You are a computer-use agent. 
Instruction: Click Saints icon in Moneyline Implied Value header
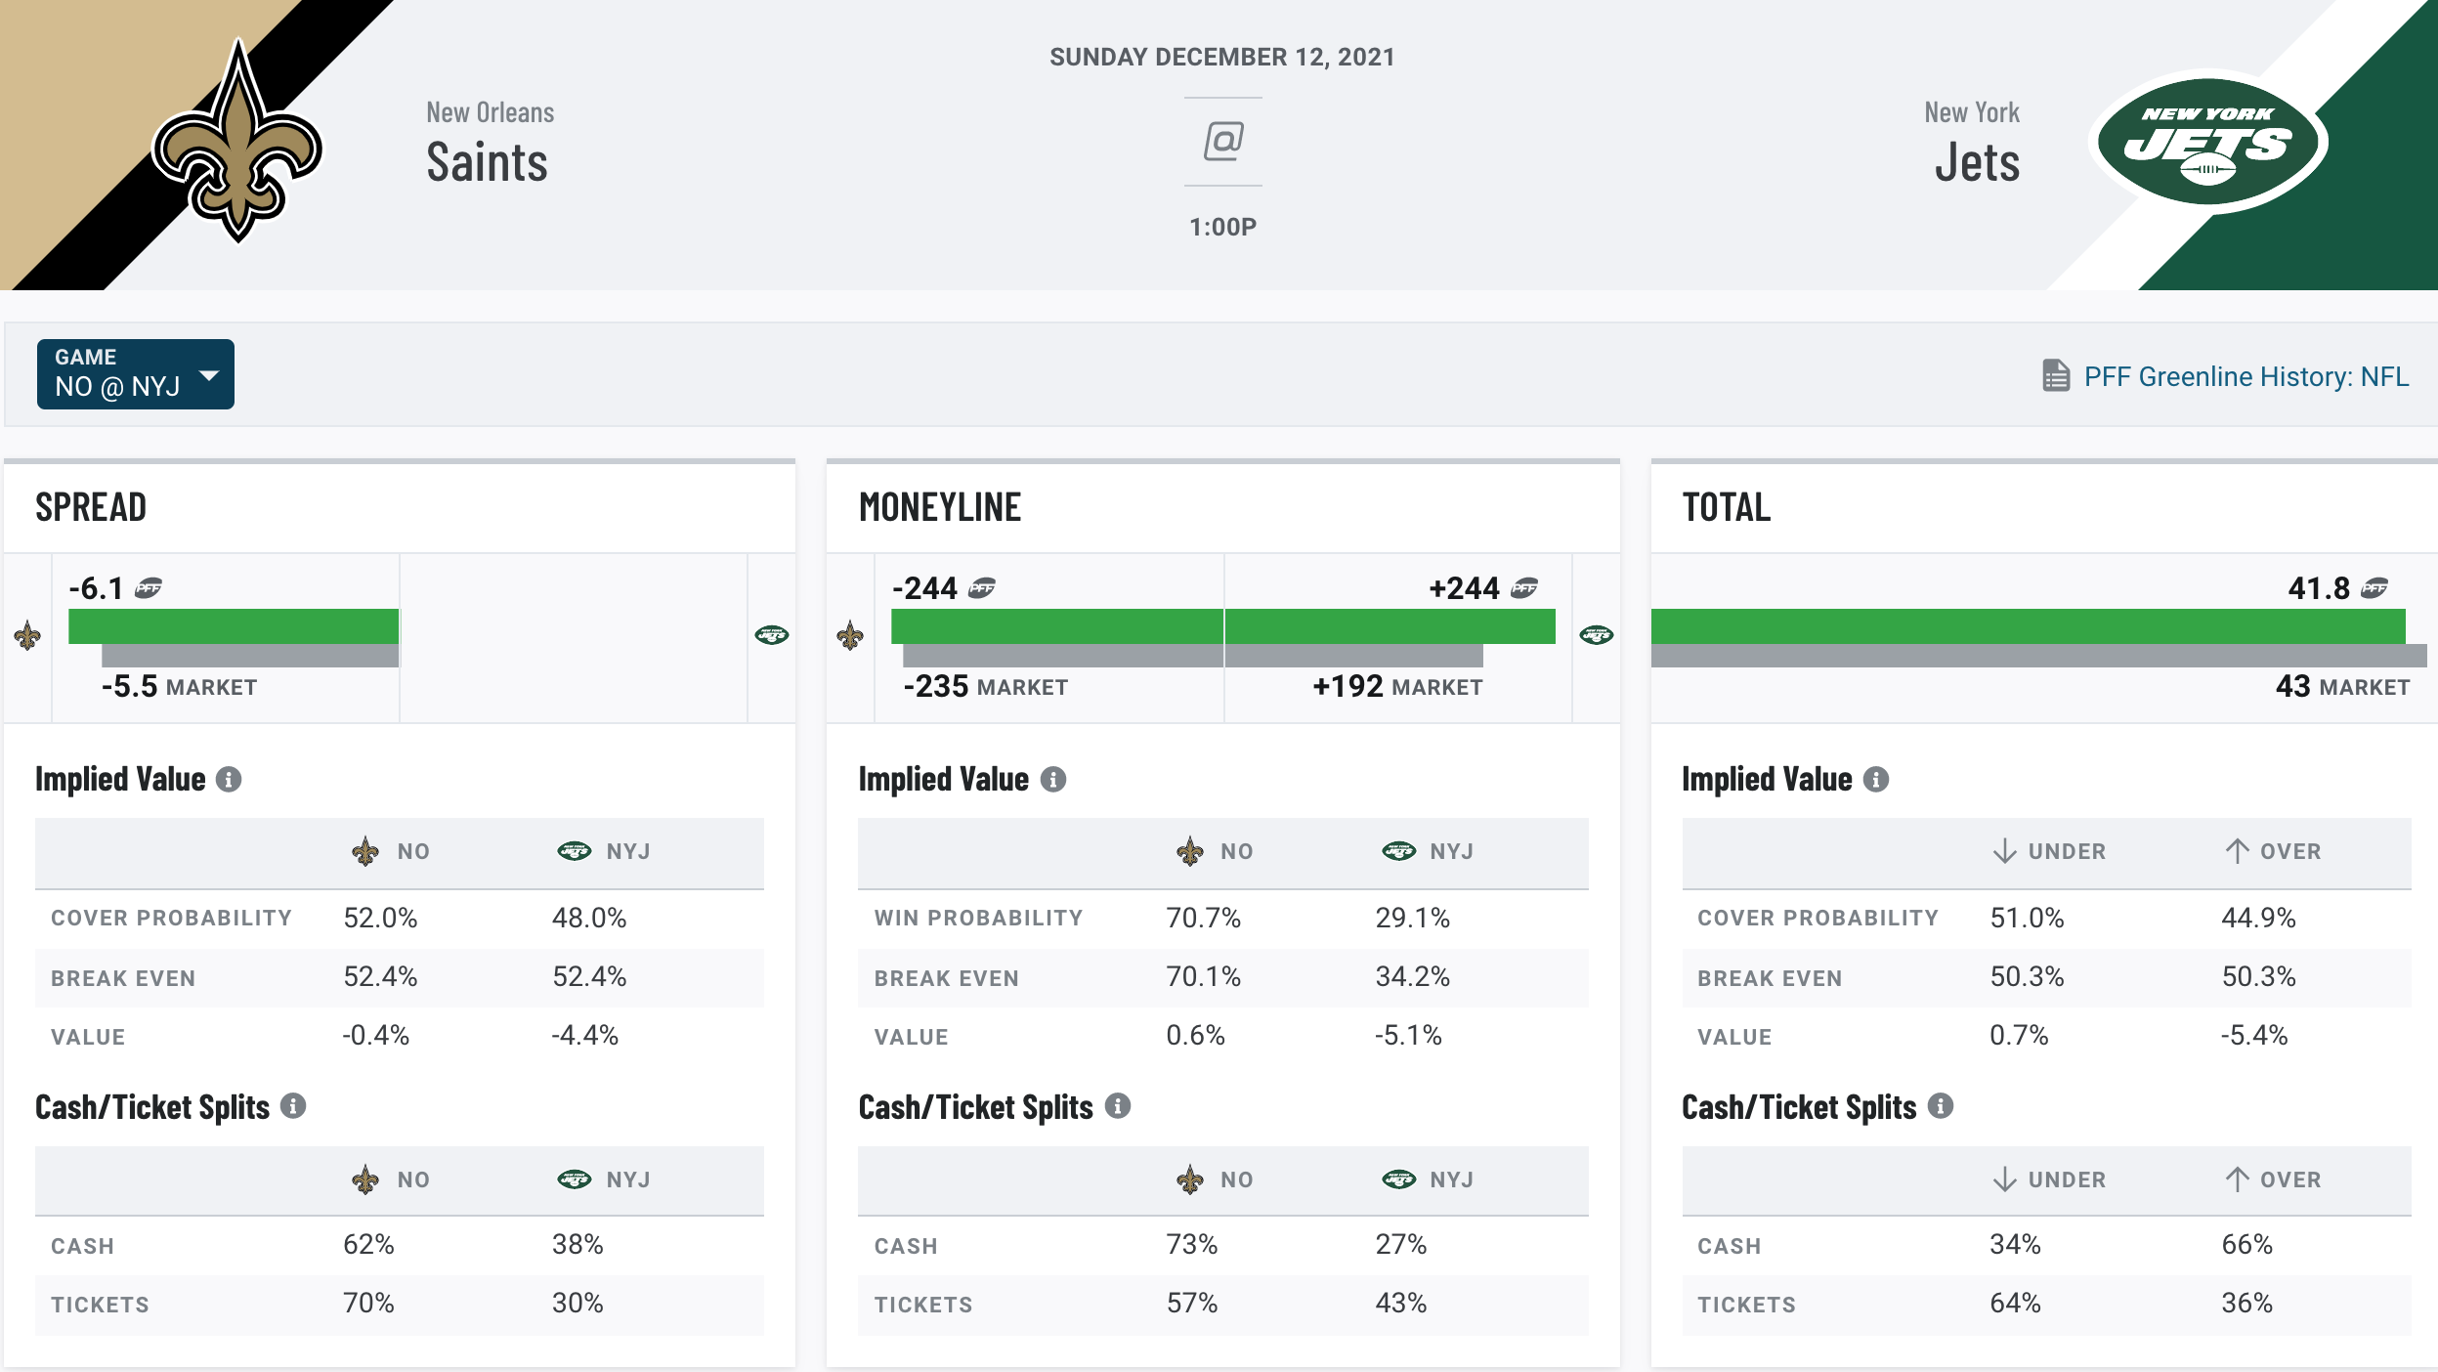tap(1189, 851)
